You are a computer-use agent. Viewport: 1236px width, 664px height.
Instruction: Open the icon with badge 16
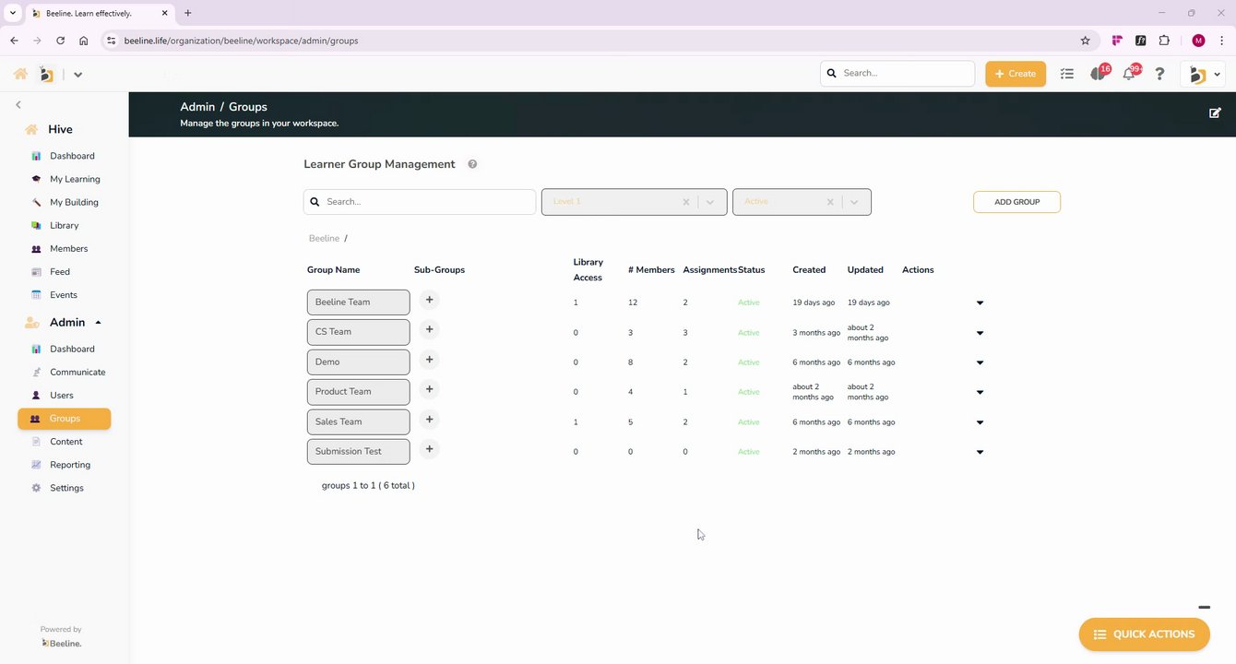pos(1099,73)
